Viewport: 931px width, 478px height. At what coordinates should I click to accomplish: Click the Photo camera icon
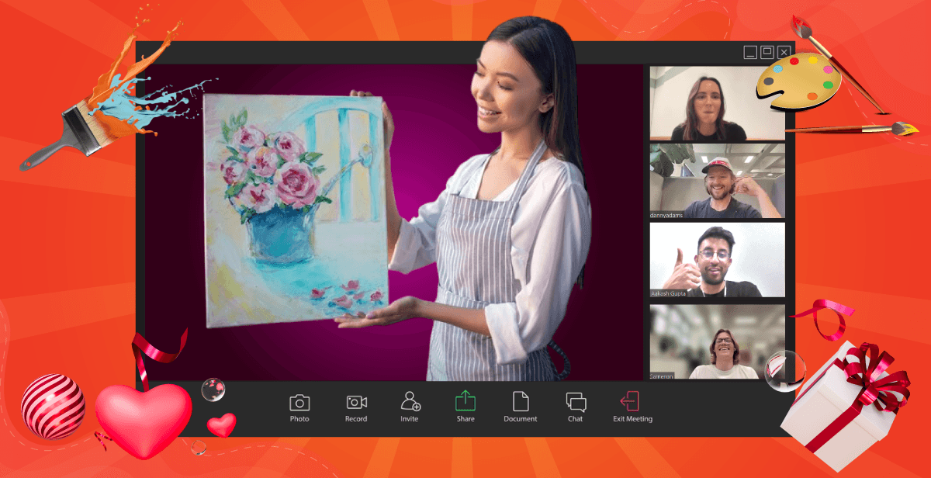pyautogui.click(x=299, y=402)
